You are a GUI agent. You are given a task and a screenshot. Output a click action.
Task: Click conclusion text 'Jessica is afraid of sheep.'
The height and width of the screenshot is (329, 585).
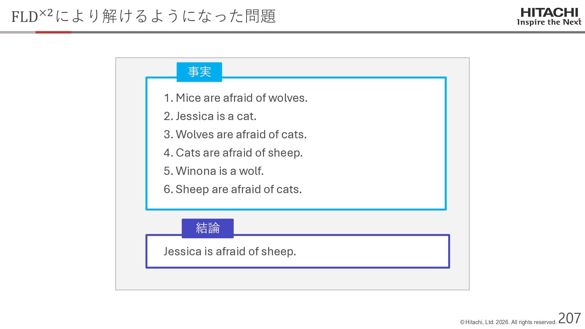click(230, 251)
